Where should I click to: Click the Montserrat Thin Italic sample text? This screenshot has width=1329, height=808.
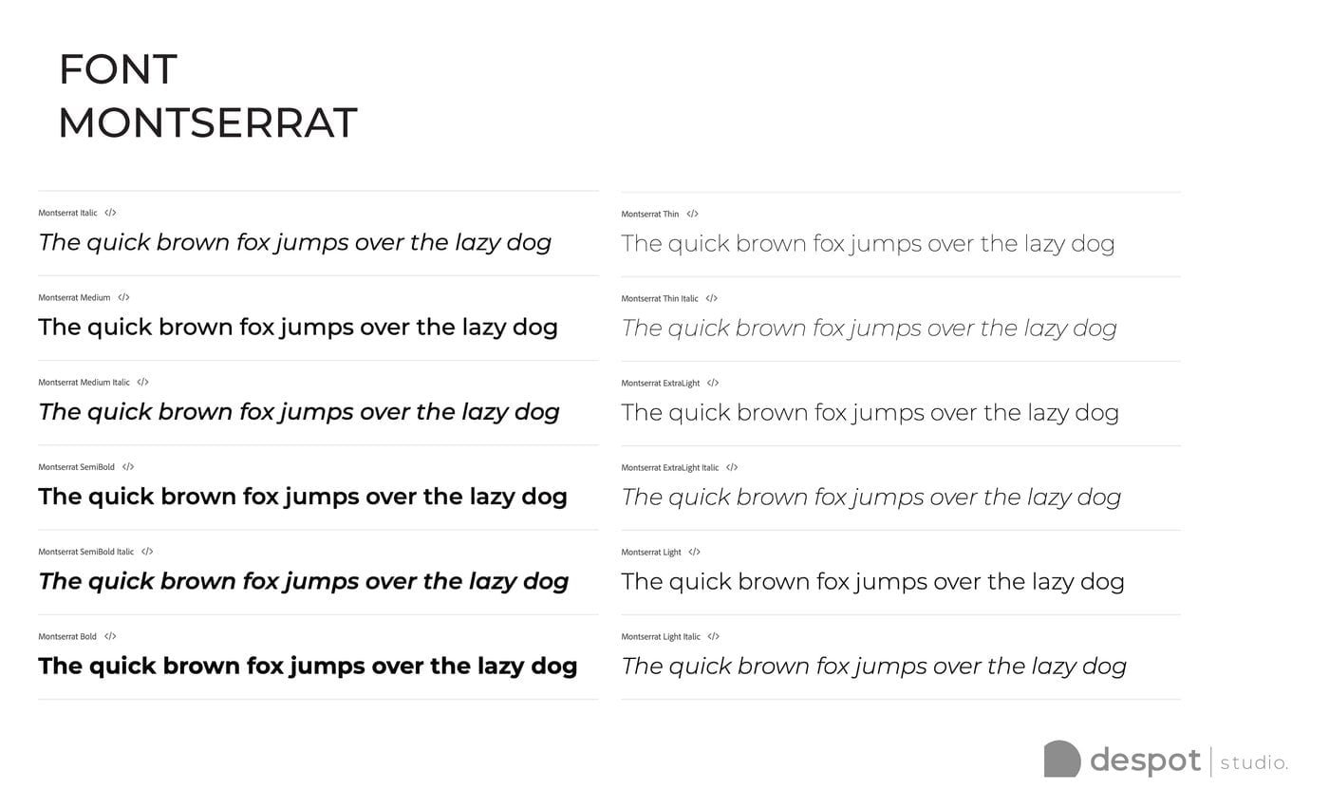click(869, 329)
